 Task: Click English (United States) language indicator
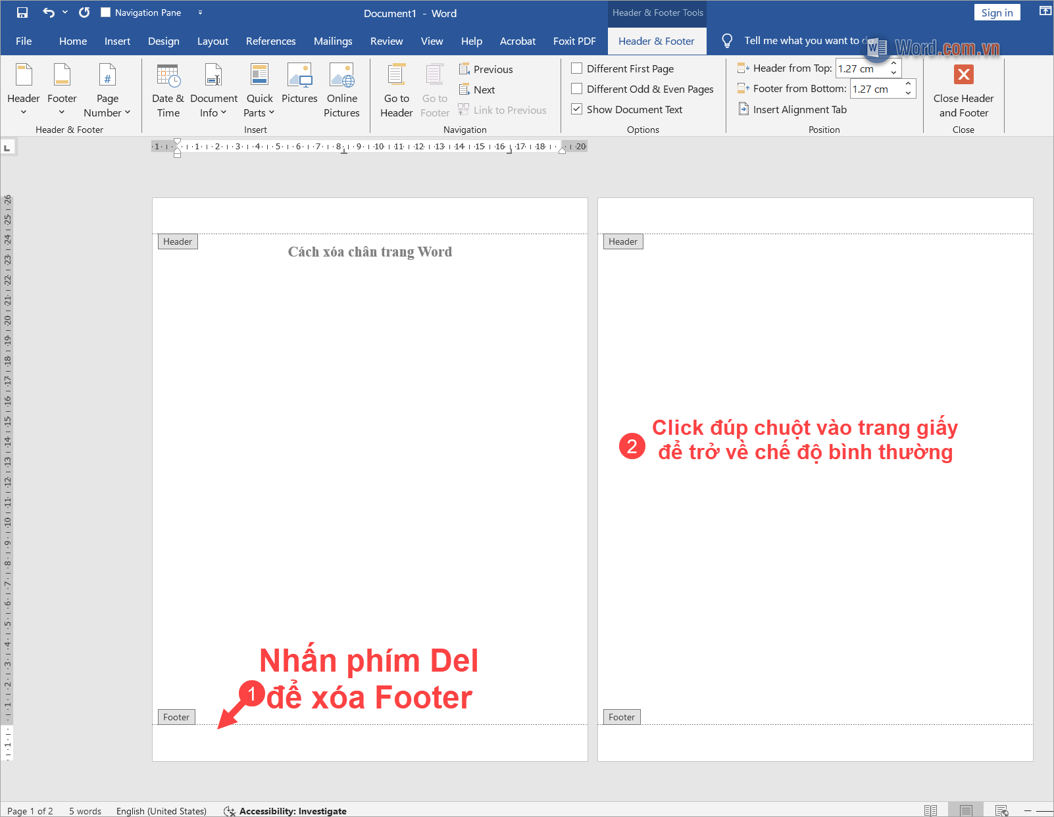(x=161, y=810)
